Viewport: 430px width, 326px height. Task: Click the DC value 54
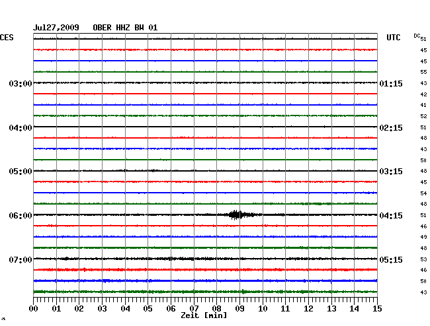tap(423, 193)
